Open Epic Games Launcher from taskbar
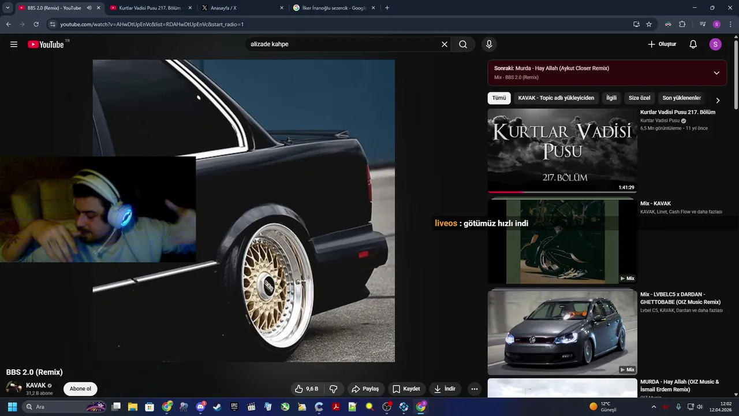 click(x=234, y=407)
